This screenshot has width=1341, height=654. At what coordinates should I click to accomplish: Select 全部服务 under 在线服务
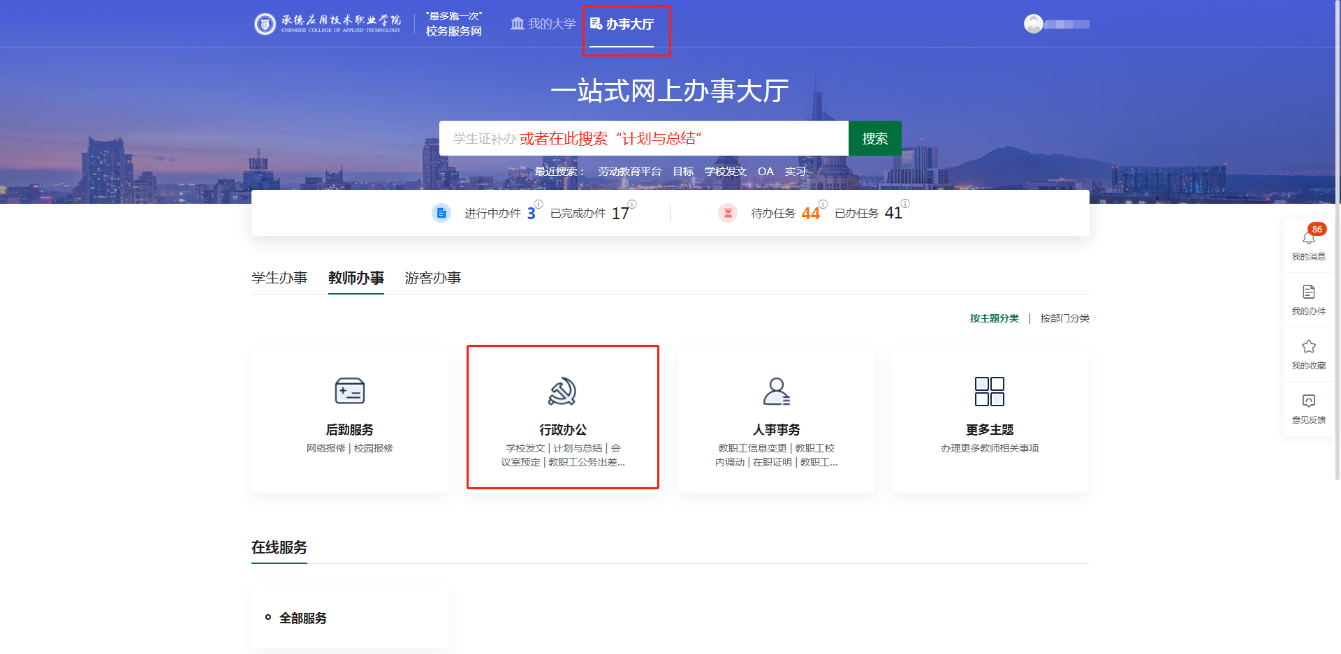tap(302, 618)
